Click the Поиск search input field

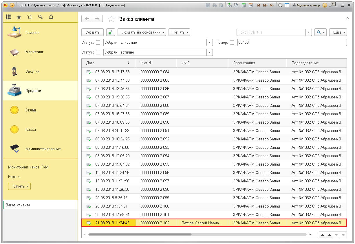[271, 32]
